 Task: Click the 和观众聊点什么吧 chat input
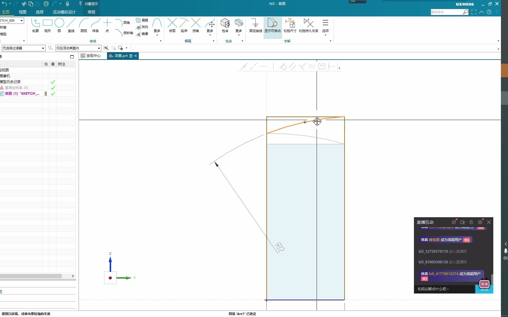[444, 289]
